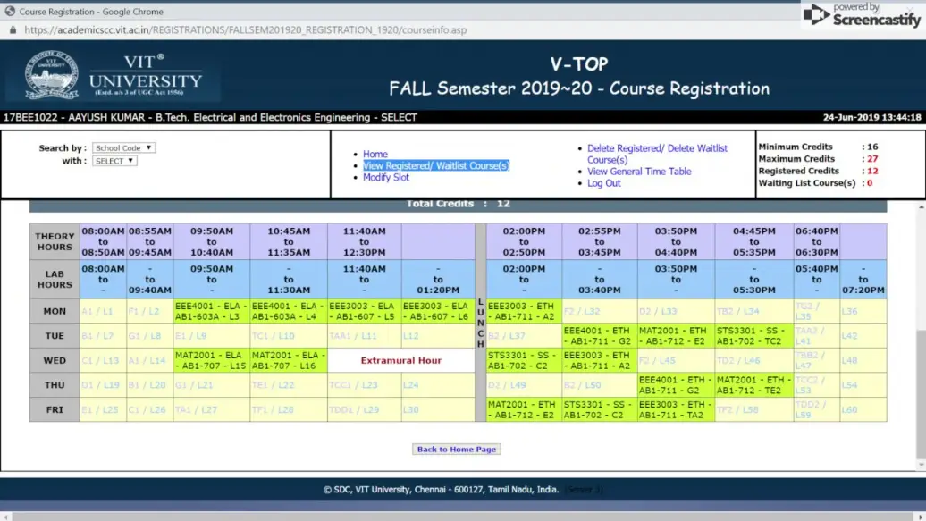Open the Modify Slot link

pyautogui.click(x=385, y=177)
